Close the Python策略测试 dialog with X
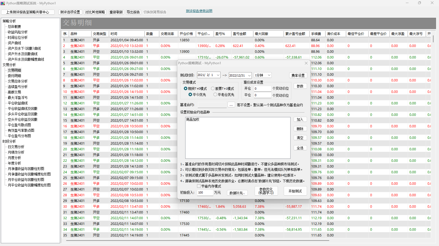The image size is (439, 246). point(306,63)
